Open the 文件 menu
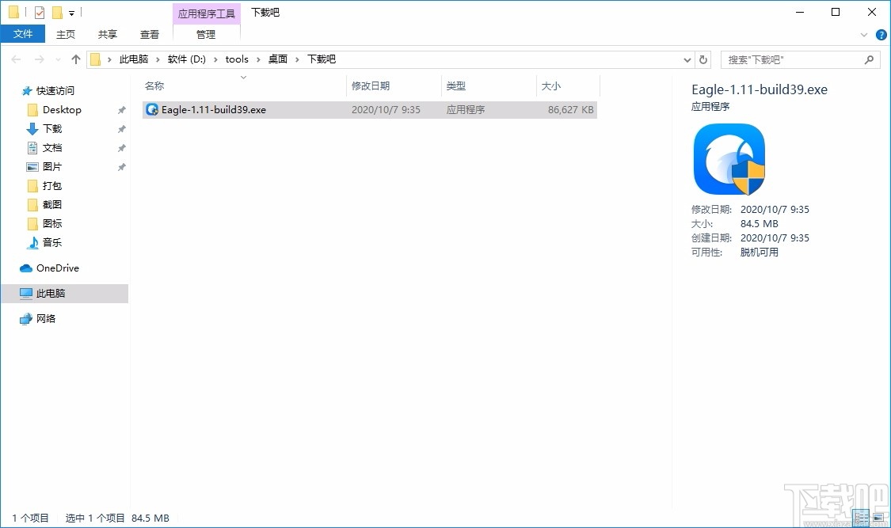The width and height of the screenshot is (891, 528). 23,34
